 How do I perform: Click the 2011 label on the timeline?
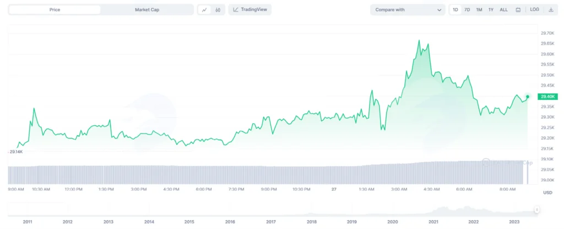[28, 222]
